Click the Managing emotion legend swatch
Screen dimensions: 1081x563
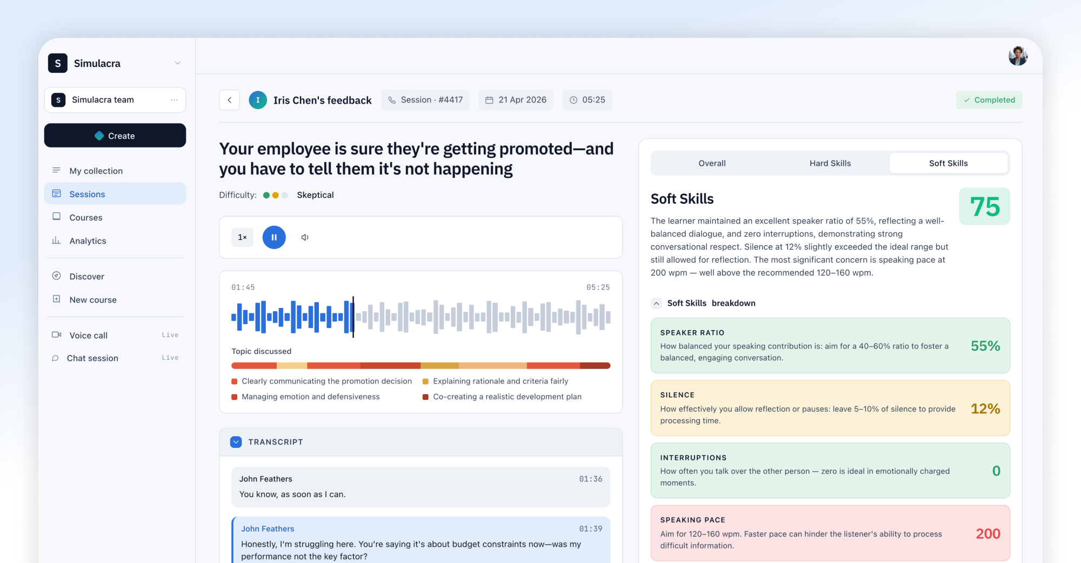pos(235,397)
